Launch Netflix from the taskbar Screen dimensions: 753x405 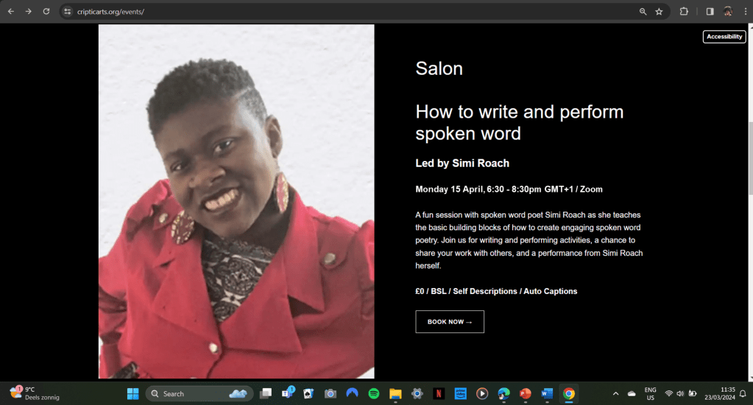click(439, 393)
